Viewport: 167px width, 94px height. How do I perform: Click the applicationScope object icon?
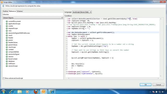point(7,24)
